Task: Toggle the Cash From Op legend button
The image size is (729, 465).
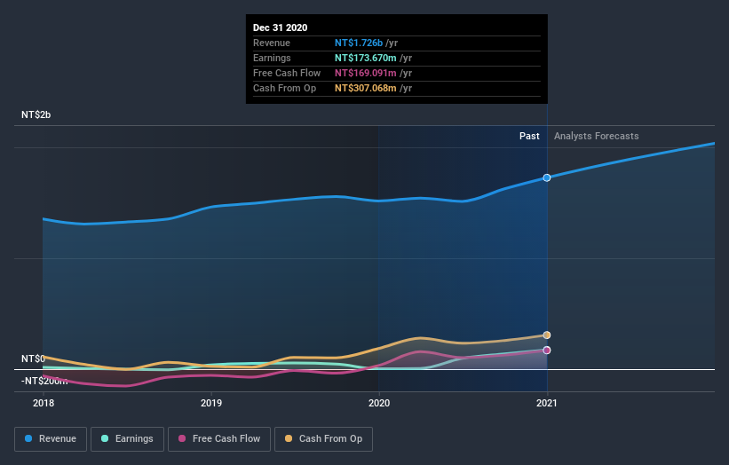Action: (323, 439)
